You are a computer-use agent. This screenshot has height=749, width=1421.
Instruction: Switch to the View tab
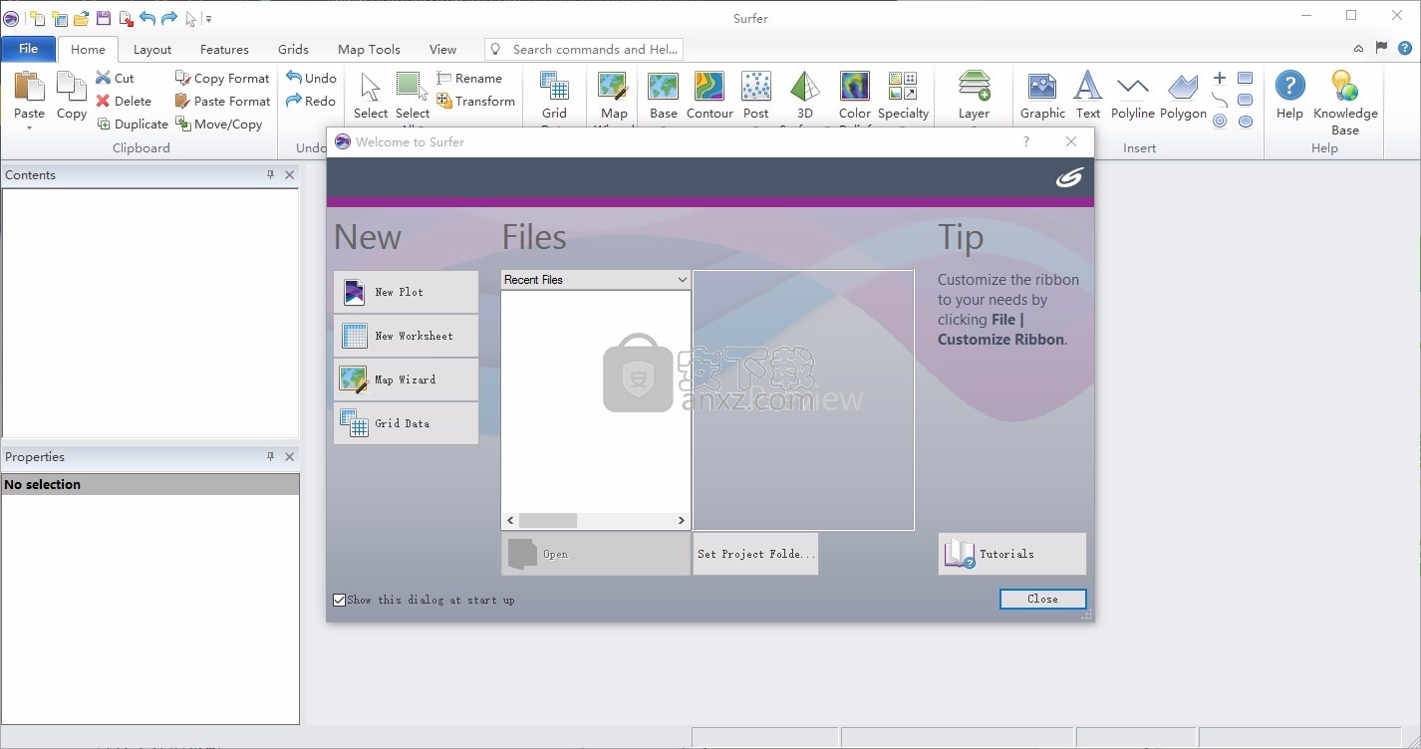(x=442, y=49)
